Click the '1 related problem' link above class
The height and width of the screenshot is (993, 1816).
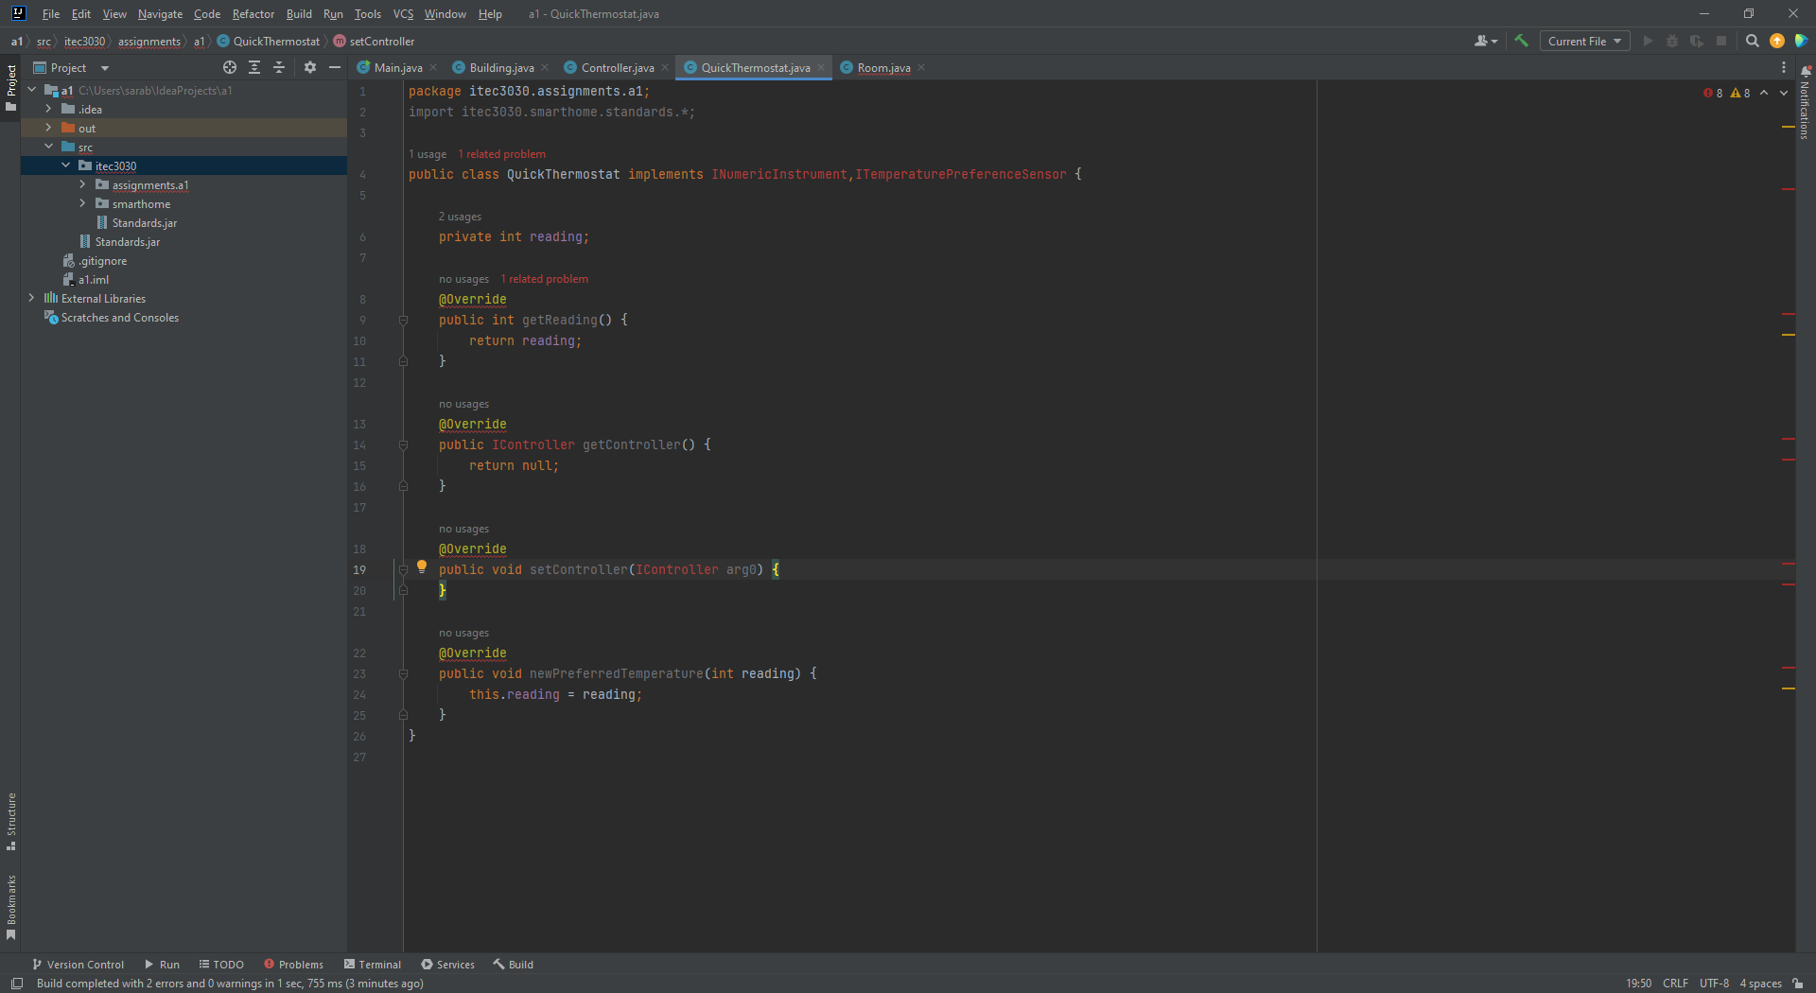pos(501,154)
